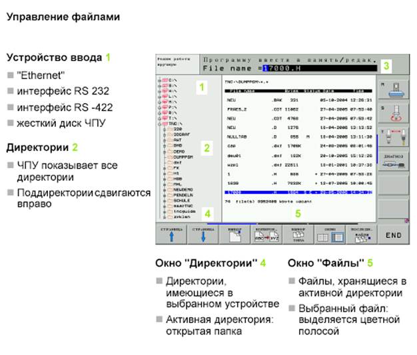Click the M machine-function side softkey
417x355 pixels.
pyautogui.click(x=394, y=90)
